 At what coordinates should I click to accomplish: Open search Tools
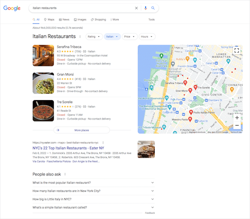(x=152, y=20)
